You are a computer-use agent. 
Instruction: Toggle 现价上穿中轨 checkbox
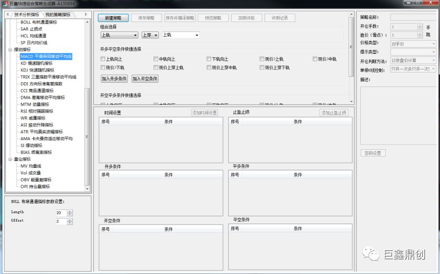point(209,68)
